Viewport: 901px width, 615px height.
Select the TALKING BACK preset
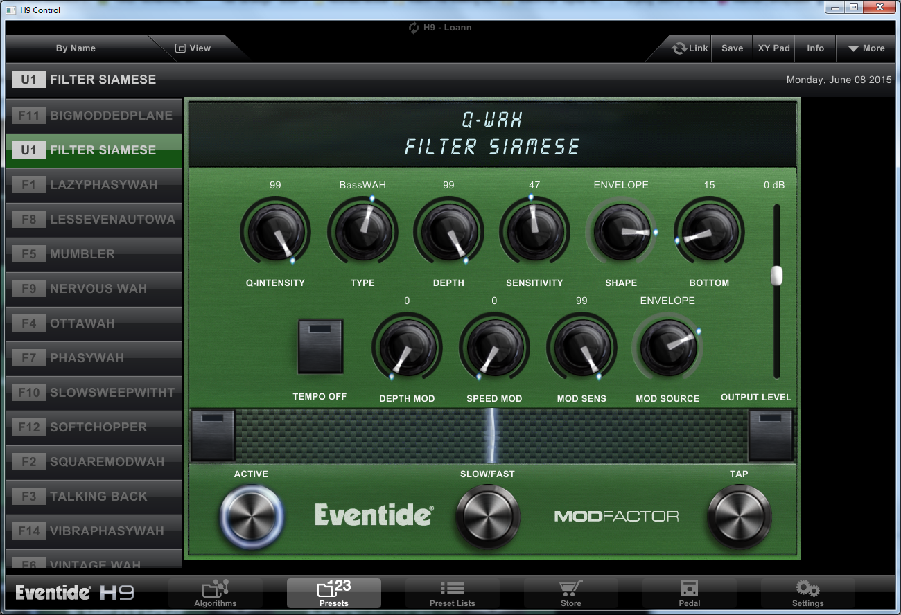click(x=94, y=497)
